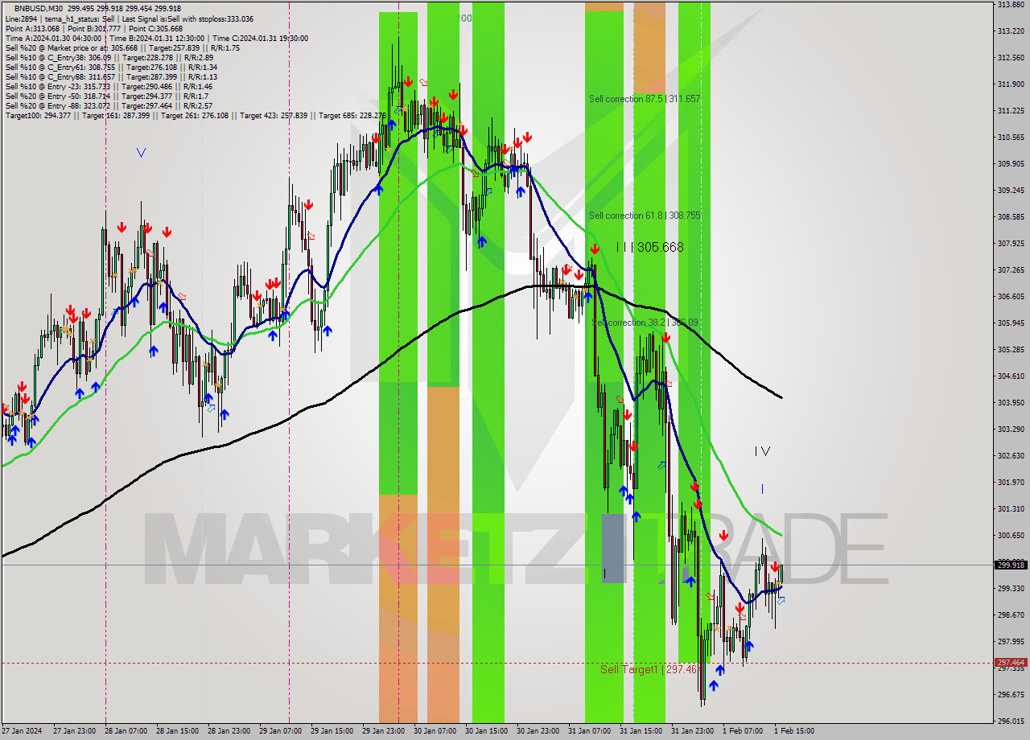Click the 309.905 price axis label
The height and width of the screenshot is (740, 1030).
point(1011,163)
